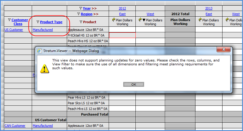Close the Stratum.Viewer Webpage Dialog
The image size is (243, 131).
point(224,50)
